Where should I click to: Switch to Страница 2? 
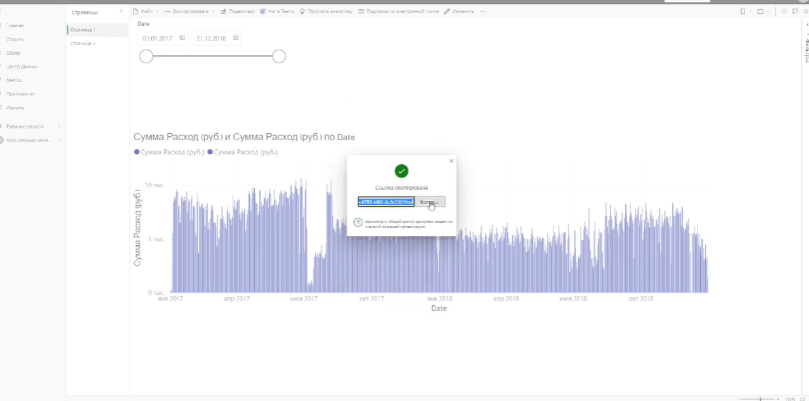pos(83,43)
